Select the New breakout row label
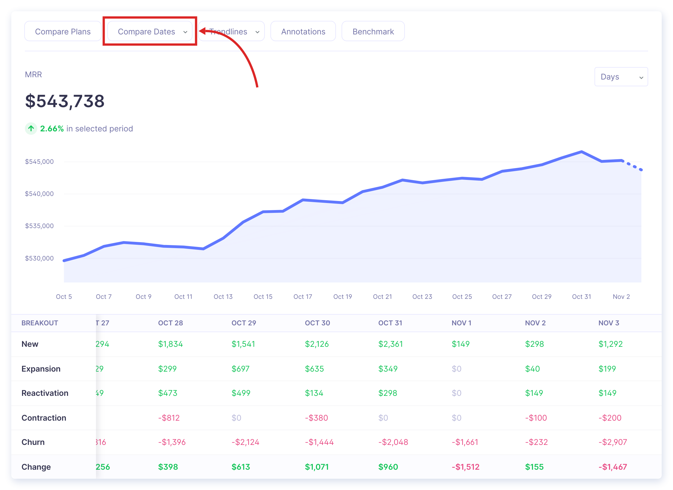This screenshot has width=673, height=490. pyautogui.click(x=30, y=344)
